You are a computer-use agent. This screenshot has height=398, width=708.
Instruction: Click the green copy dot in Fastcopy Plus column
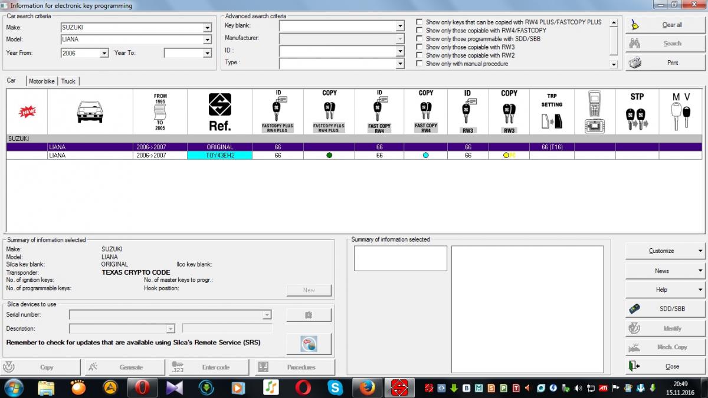329,156
